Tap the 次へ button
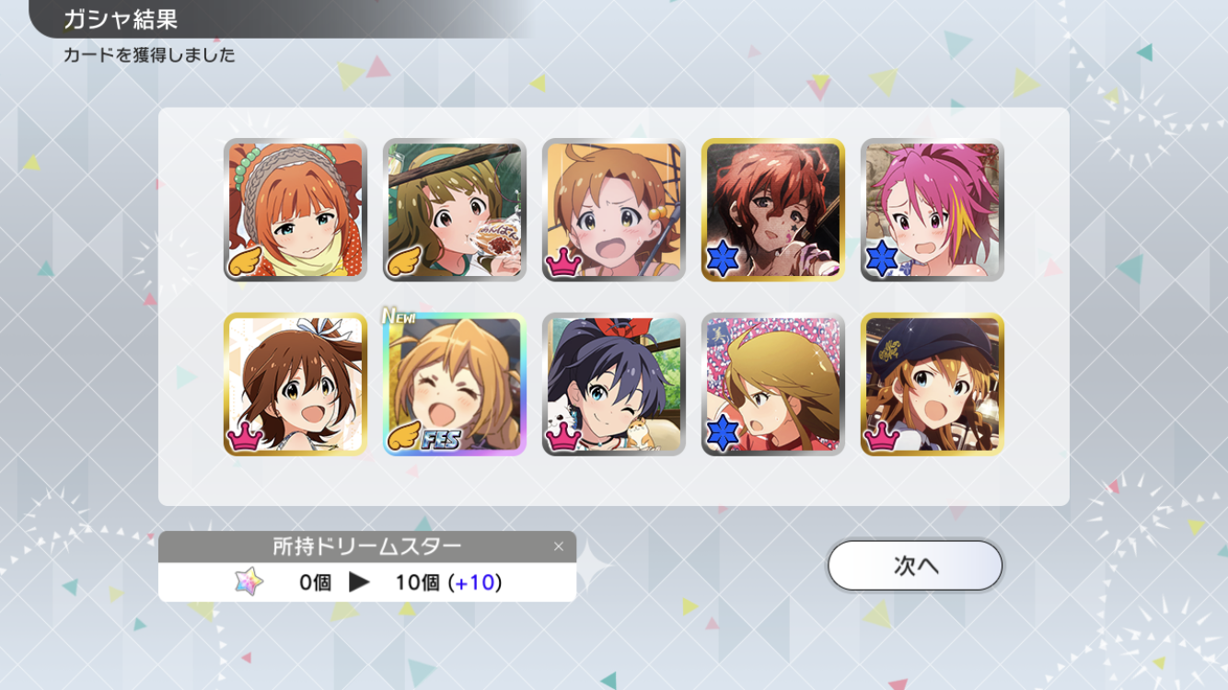This screenshot has height=690, width=1228. pyautogui.click(x=915, y=565)
